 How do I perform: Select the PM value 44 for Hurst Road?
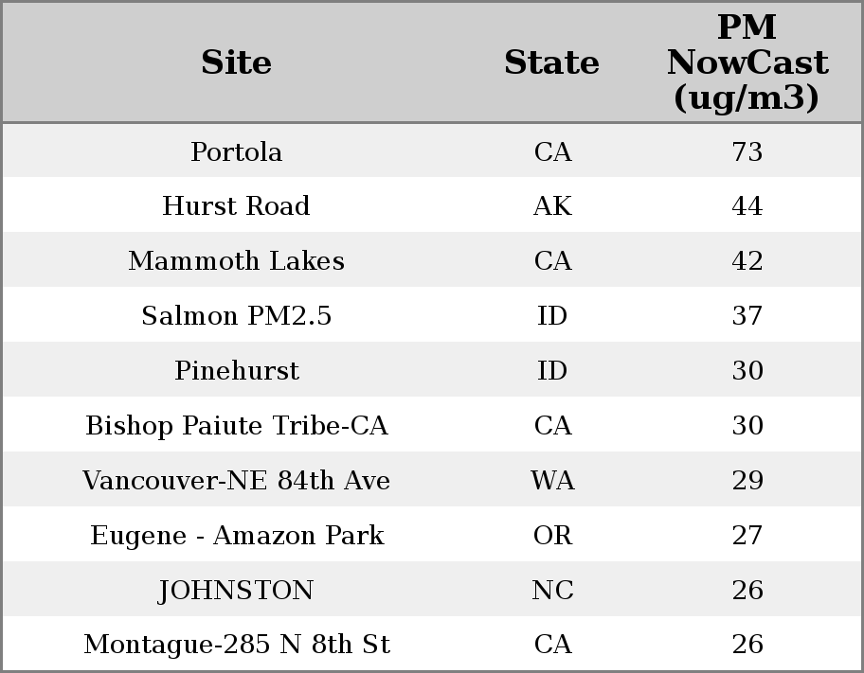(747, 206)
